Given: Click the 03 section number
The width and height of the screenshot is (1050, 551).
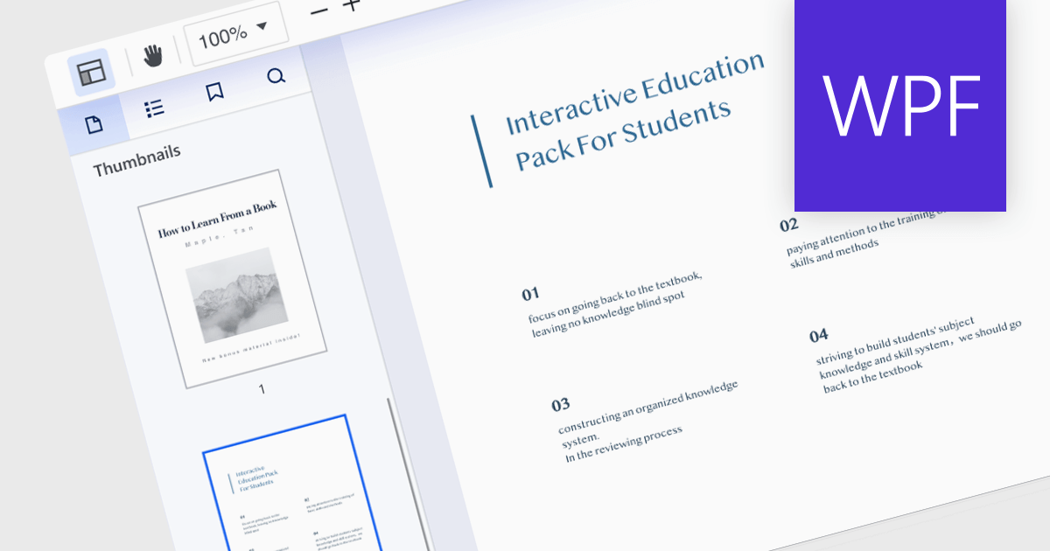Looking at the screenshot, I should pos(561,405).
